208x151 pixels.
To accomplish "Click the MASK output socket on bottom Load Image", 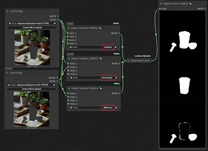I will tap(58, 81).
